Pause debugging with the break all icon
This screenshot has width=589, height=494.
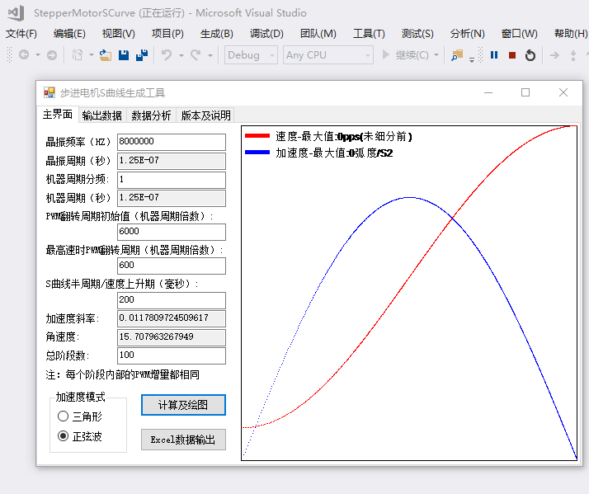click(494, 55)
